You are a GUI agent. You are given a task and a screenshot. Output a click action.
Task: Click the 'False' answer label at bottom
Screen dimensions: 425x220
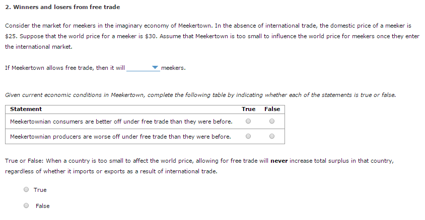[43, 206]
